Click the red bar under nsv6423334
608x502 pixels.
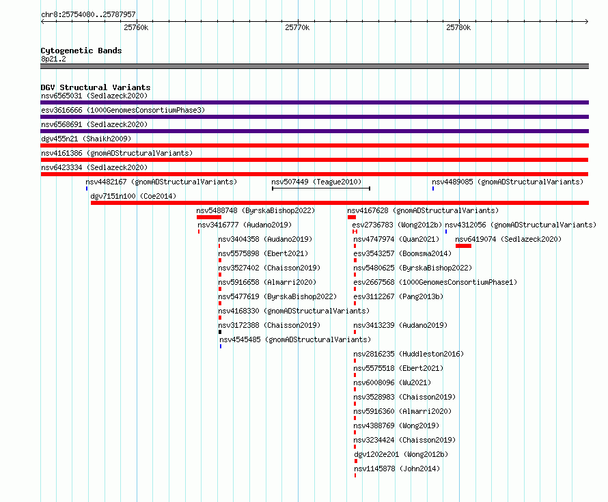314,174
